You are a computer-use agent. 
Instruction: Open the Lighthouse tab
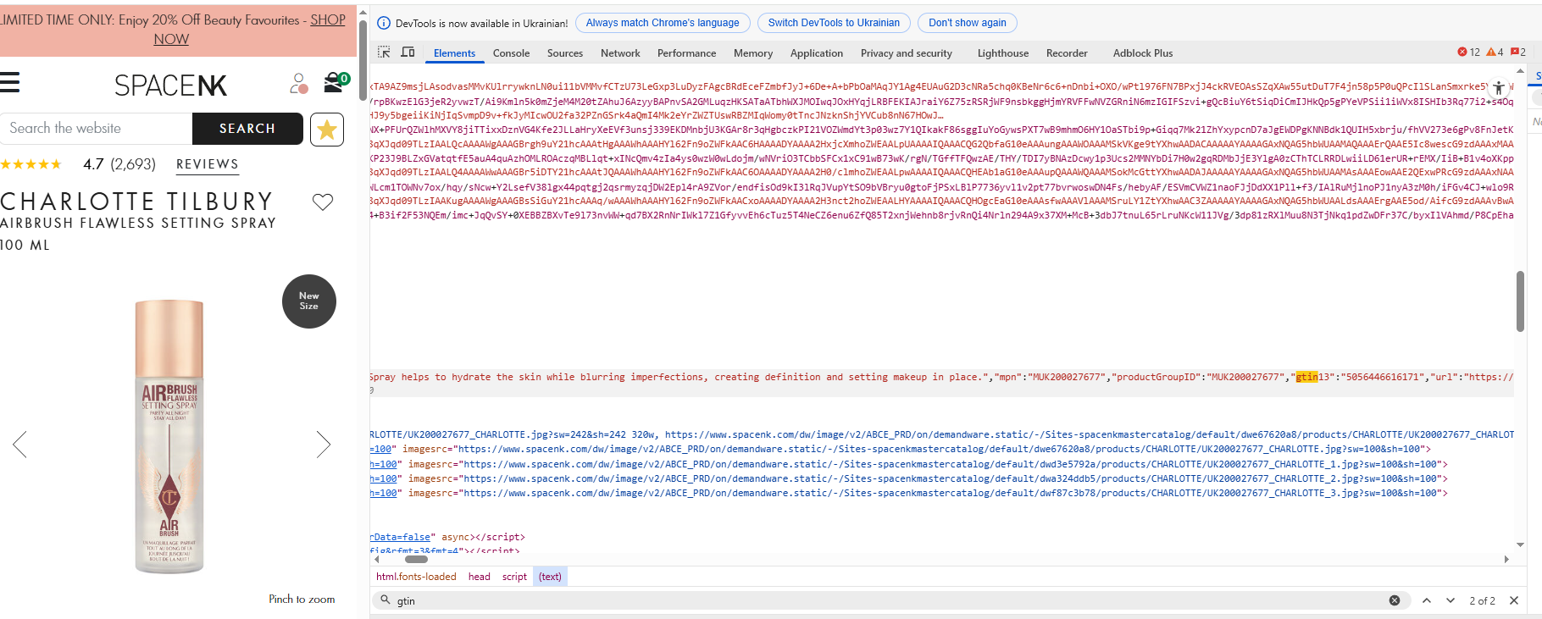[x=1003, y=53]
